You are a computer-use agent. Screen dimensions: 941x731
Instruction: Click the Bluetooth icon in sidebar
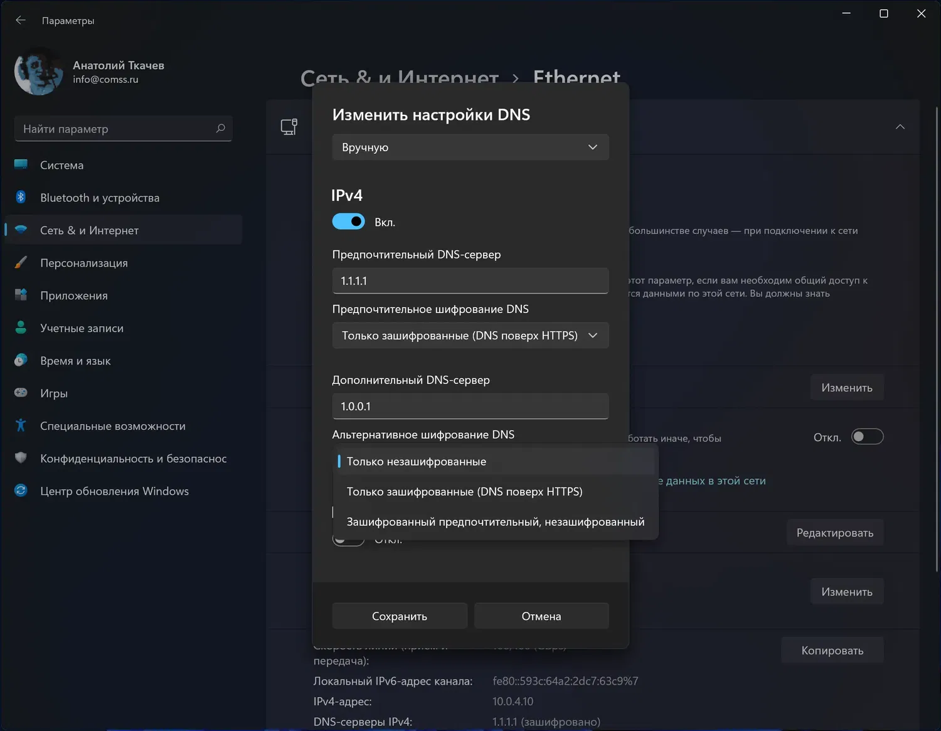coord(21,197)
